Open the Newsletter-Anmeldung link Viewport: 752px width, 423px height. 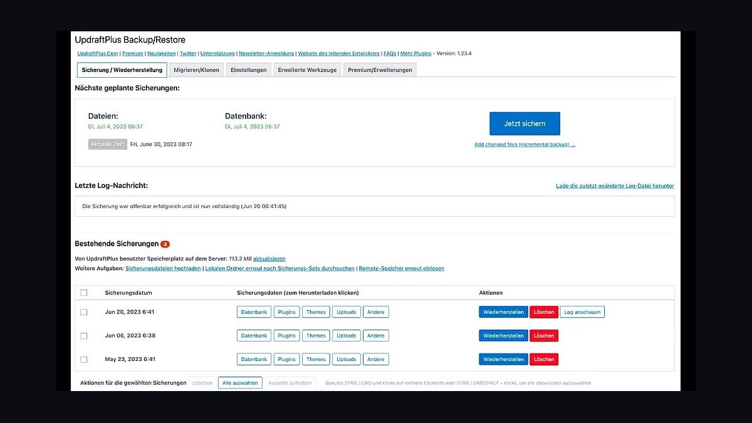[x=266, y=53]
